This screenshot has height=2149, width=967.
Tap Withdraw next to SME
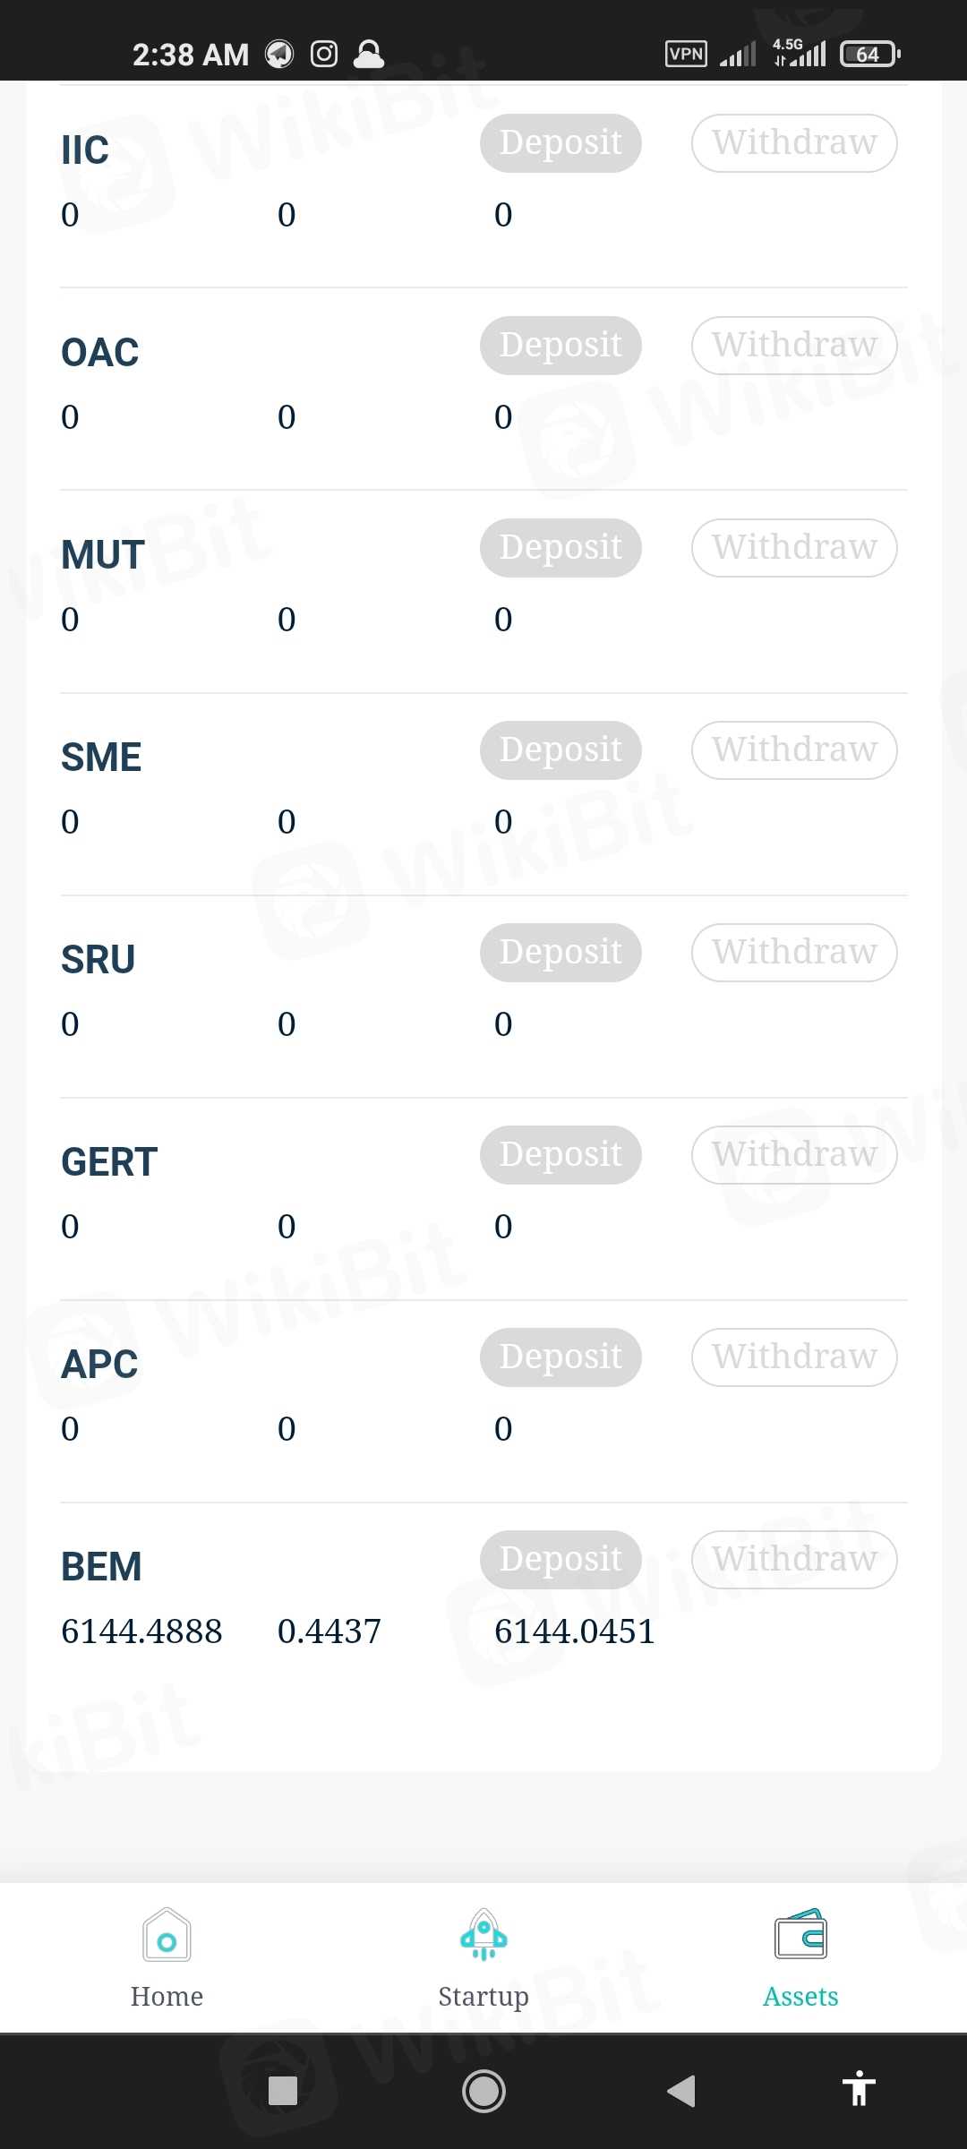pyautogui.click(x=794, y=749)
